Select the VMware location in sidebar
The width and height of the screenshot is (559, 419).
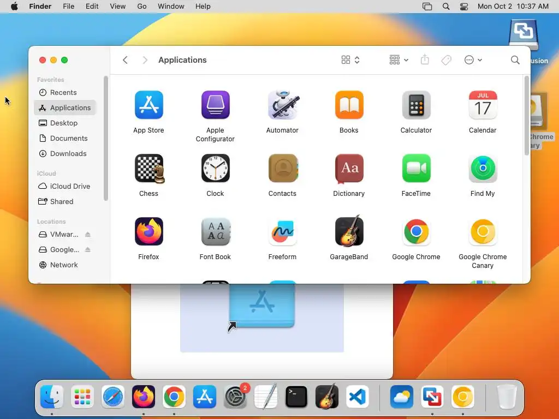tap(59, 235)
